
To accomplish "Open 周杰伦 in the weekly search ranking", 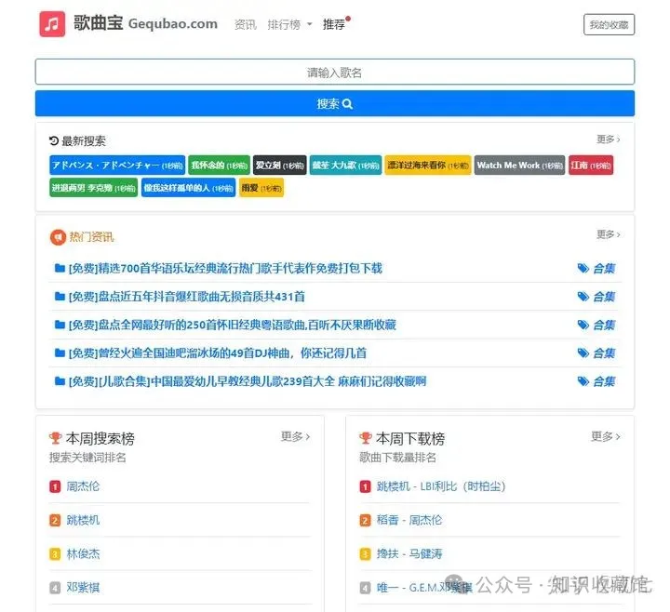I will pos(83,486).
